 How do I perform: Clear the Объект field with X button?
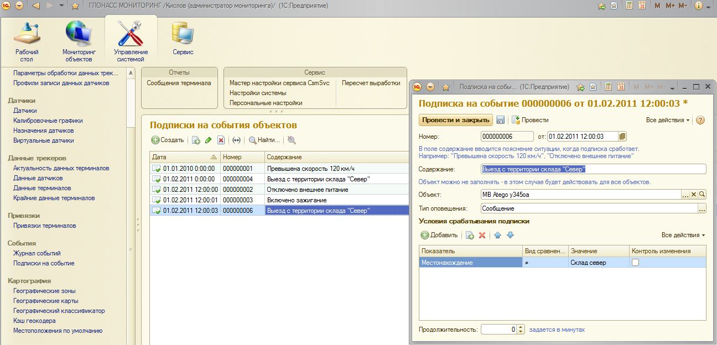(x=694, y=195)
